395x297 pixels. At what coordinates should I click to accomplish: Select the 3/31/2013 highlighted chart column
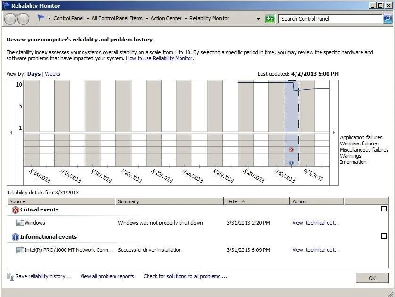tap(292, 123)
